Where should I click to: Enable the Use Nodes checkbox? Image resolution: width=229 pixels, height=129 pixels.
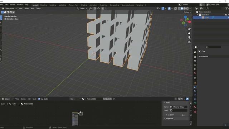pyautogui.click(x=39, y=99)
